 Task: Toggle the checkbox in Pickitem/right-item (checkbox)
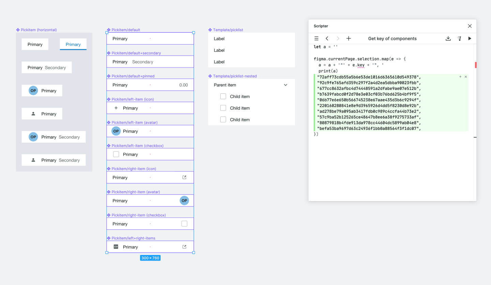point(184,223)
